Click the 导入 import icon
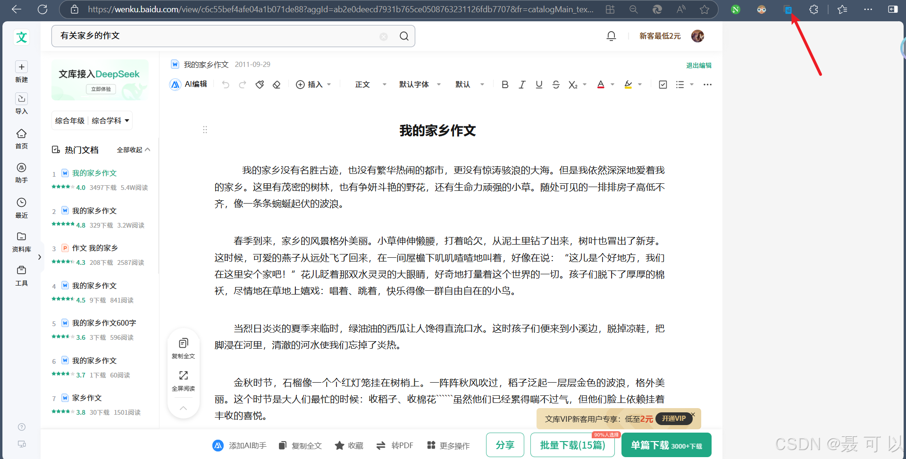 pyautogui.click(x=22, y=98)
